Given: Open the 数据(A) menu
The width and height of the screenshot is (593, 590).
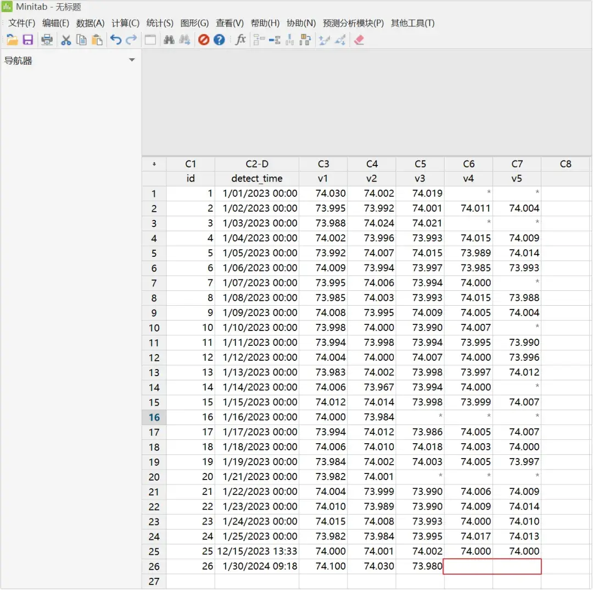Looking at the screenshot, I should pyautogui.click(x=90, y=23).
